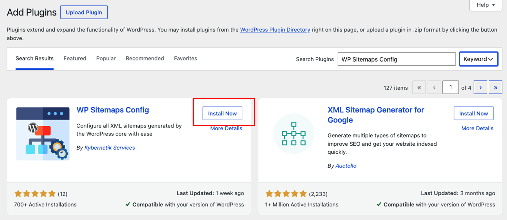This screenshot has height=220, width=507.
Task: Open the Keyword search type dropdown
Action: click(479, 59)
